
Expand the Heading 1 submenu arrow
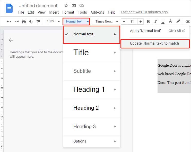(115, 89)
